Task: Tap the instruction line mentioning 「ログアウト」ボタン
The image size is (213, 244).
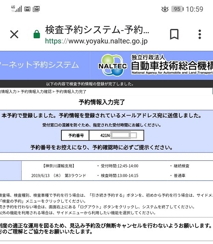Action: tap(98, 207)
